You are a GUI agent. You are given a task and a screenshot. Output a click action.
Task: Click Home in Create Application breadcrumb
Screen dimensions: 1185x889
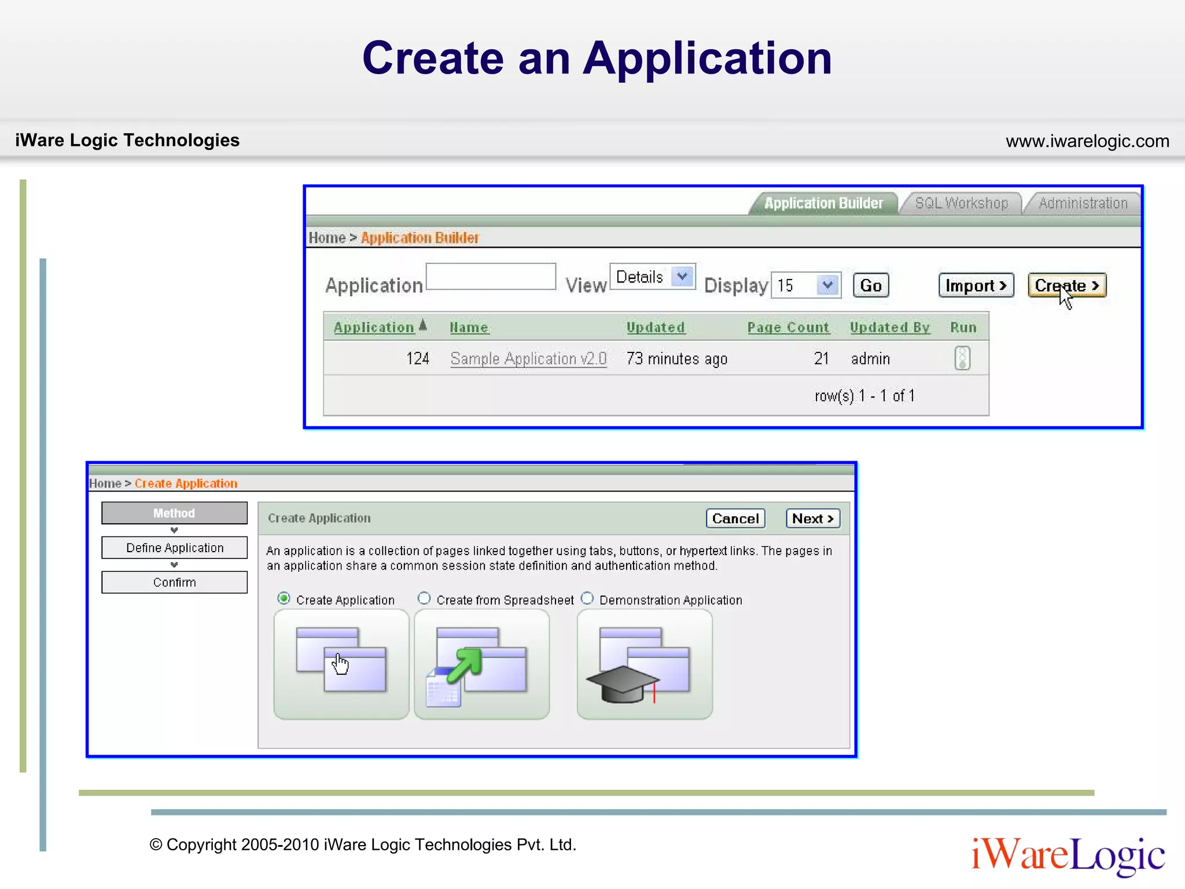click(x=105, y=484)
